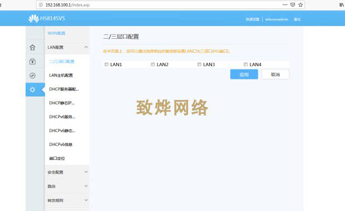Select the gear settings icon in sidebar
The height and width of the screenshot is (211, 345).
coord(32,89)
